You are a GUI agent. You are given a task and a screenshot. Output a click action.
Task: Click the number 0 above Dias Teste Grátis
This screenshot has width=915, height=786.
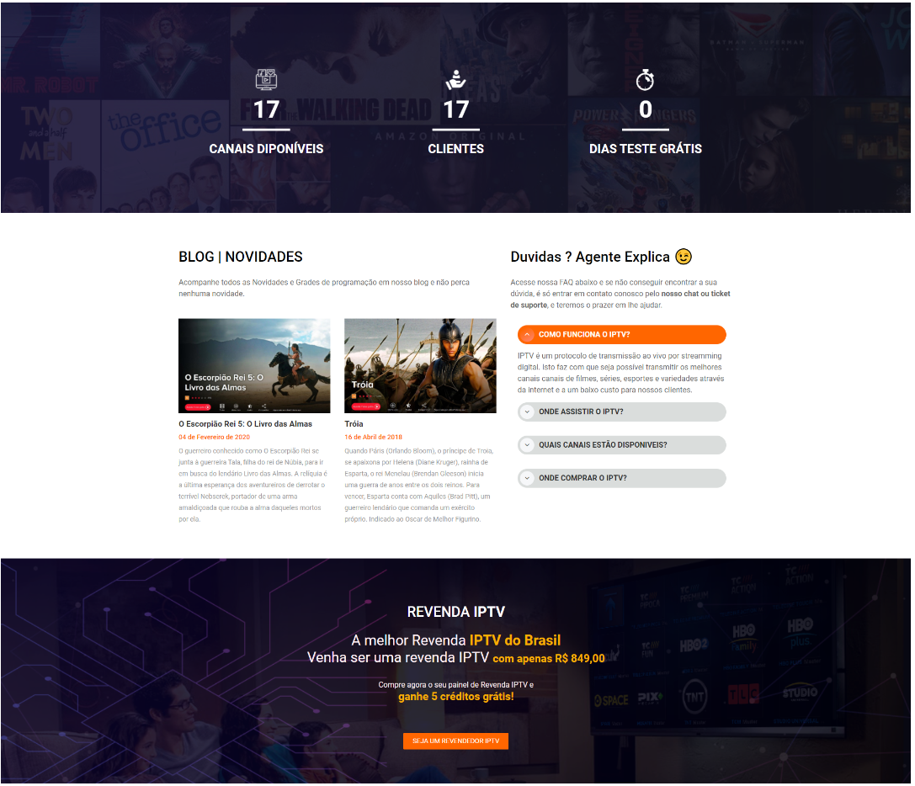pyautogui.click(x=646, y=109)
